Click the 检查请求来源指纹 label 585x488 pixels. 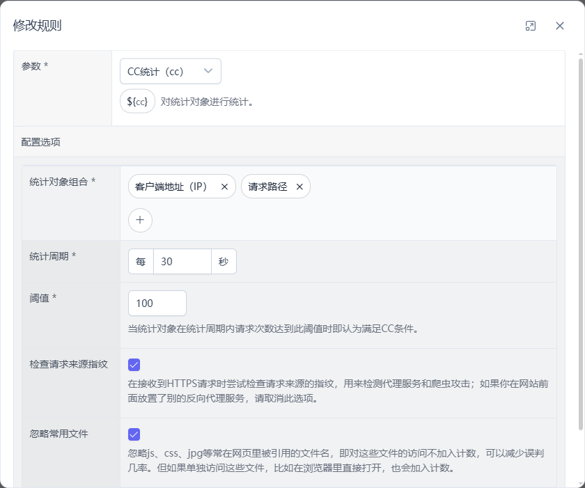pos(69,364)
